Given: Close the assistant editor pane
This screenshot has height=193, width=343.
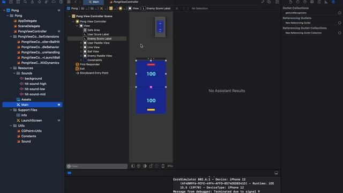Looking at the screenshot, I should (x=177, y=9).
